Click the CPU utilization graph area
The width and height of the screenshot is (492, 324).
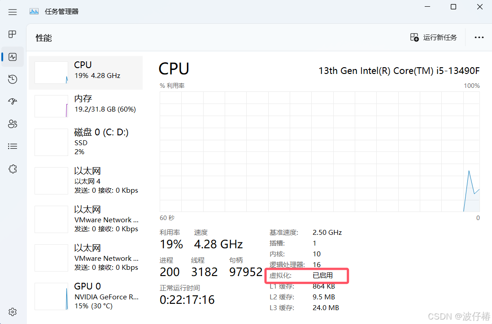pos(319,152)
